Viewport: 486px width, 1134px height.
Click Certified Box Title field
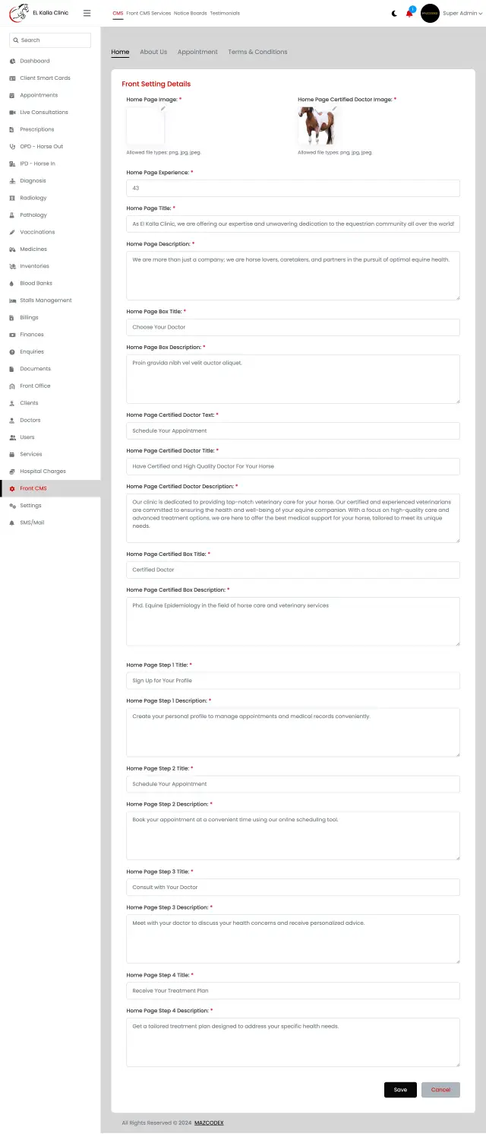(293, 570)
